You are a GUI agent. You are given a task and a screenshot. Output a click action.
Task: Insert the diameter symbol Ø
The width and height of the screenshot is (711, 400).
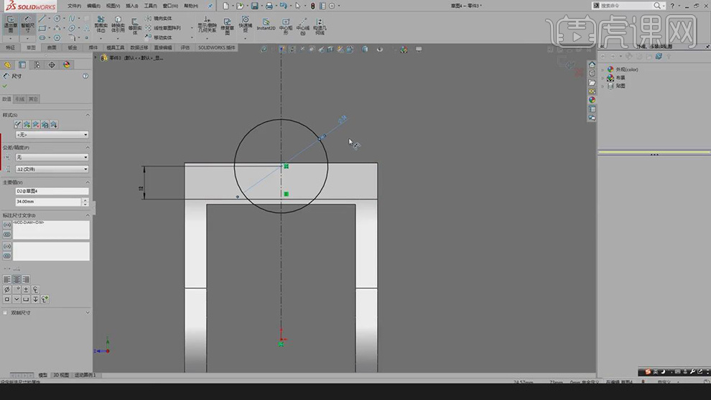(6, 289)
